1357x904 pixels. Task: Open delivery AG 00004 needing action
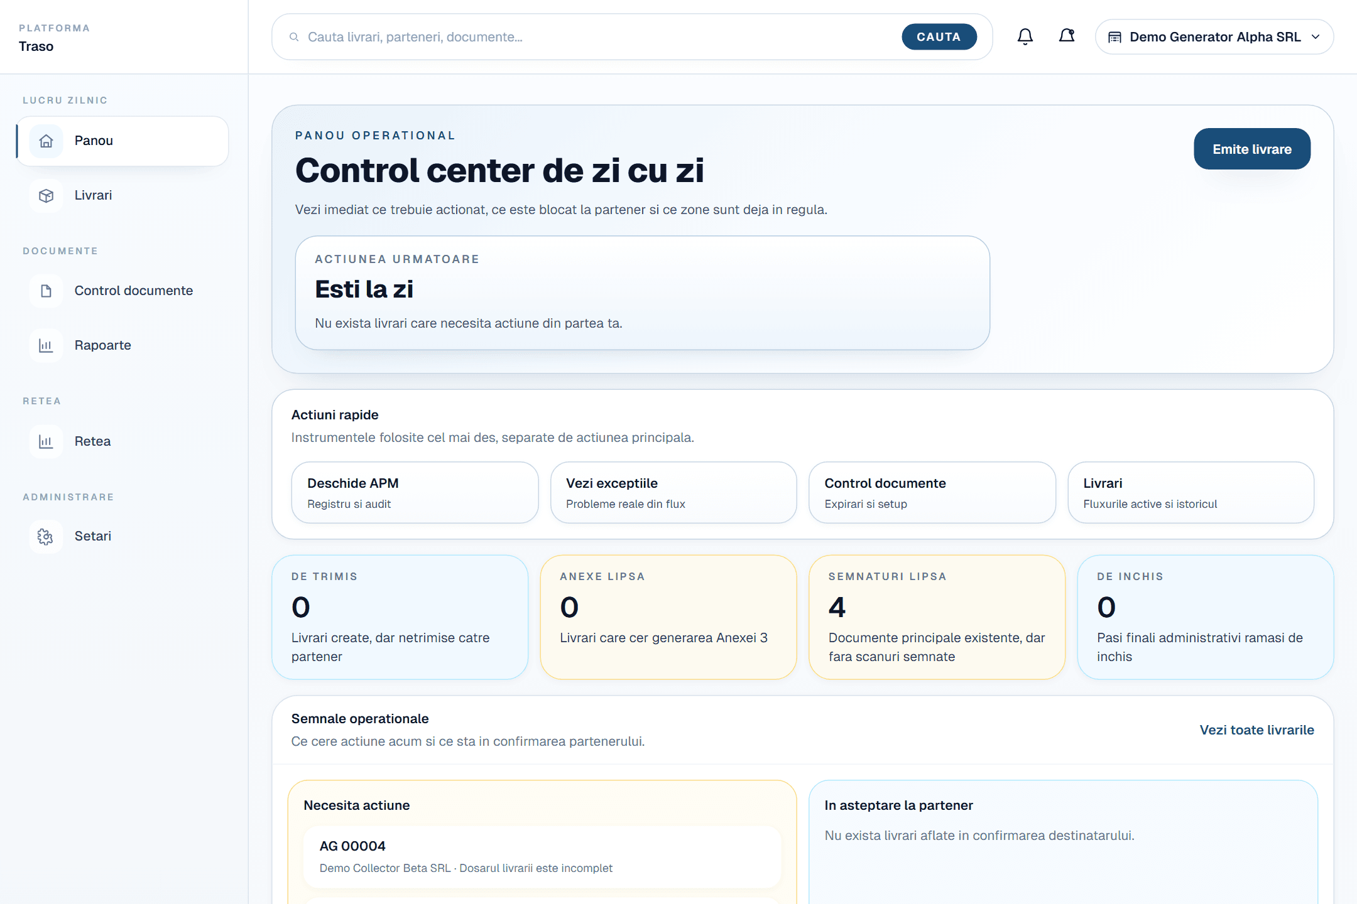tap(542, 856)
